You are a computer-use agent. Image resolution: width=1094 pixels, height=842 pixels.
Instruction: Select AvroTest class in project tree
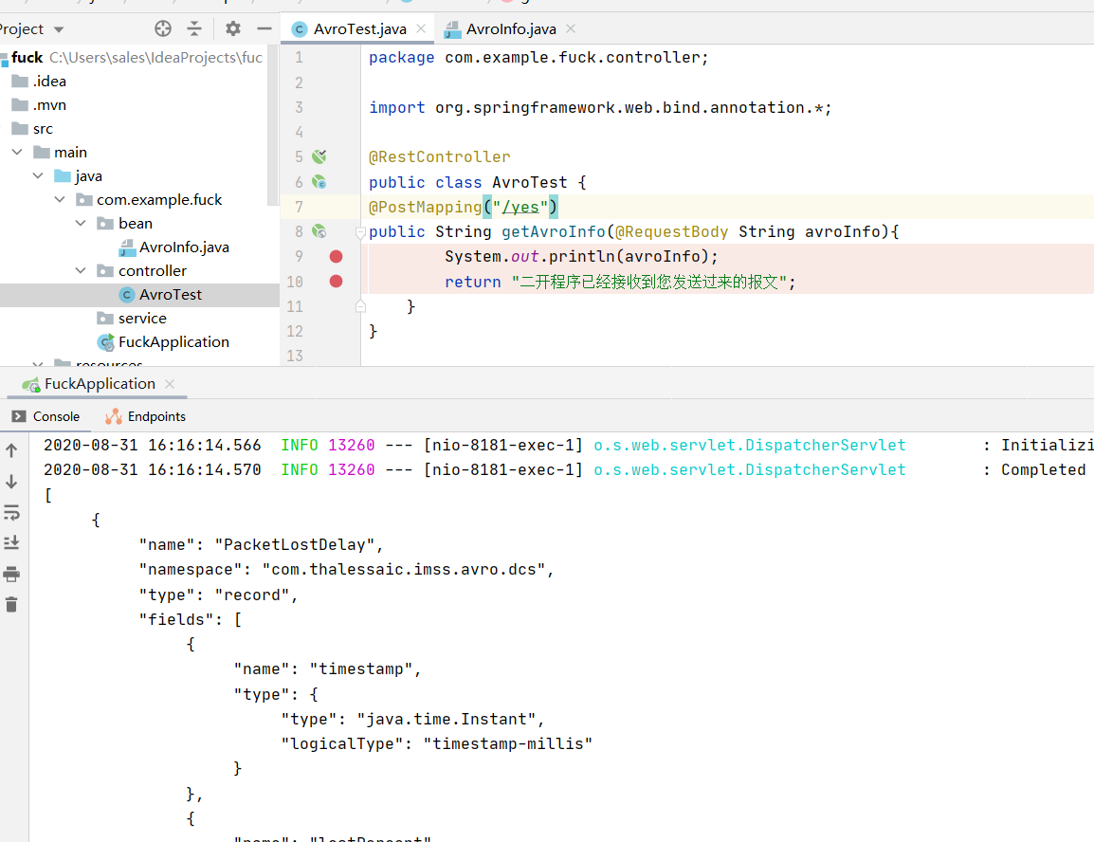click(160, 294)
